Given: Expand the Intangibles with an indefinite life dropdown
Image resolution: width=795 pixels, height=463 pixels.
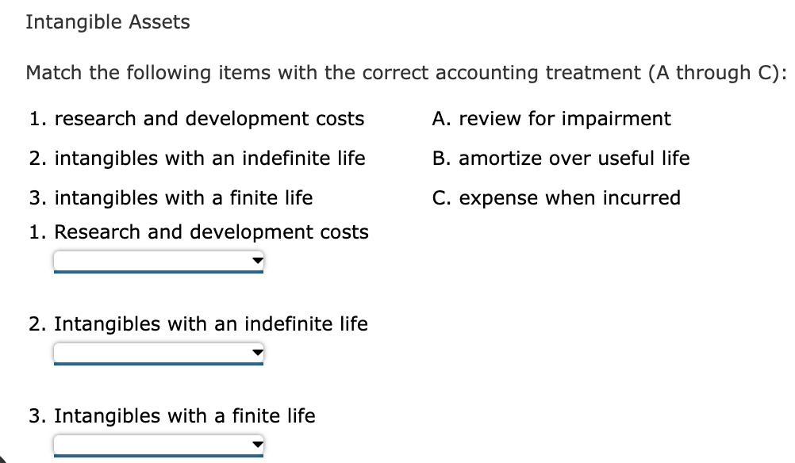Looking at the screenshot, I should (x=157, y=353).
